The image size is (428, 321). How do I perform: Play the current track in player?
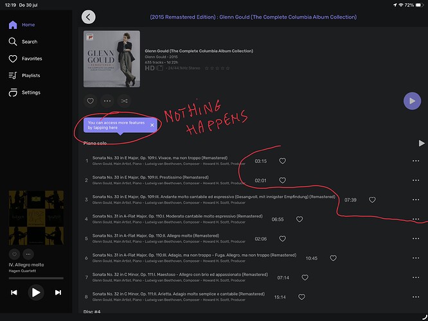point(36,293)
